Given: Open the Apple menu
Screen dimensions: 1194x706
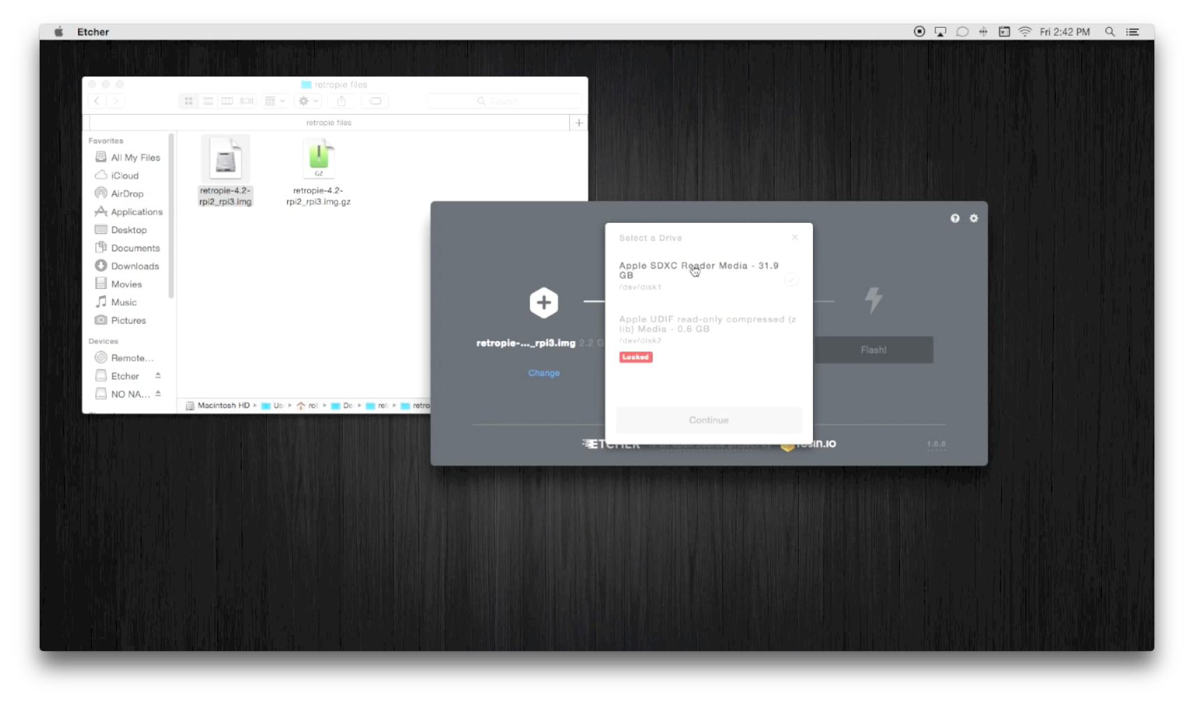Looking at the screenshot, I should [x=59, y=31].
